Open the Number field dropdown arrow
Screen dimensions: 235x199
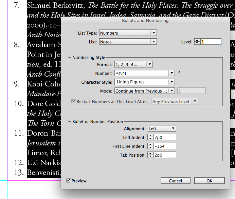[172, 73]
